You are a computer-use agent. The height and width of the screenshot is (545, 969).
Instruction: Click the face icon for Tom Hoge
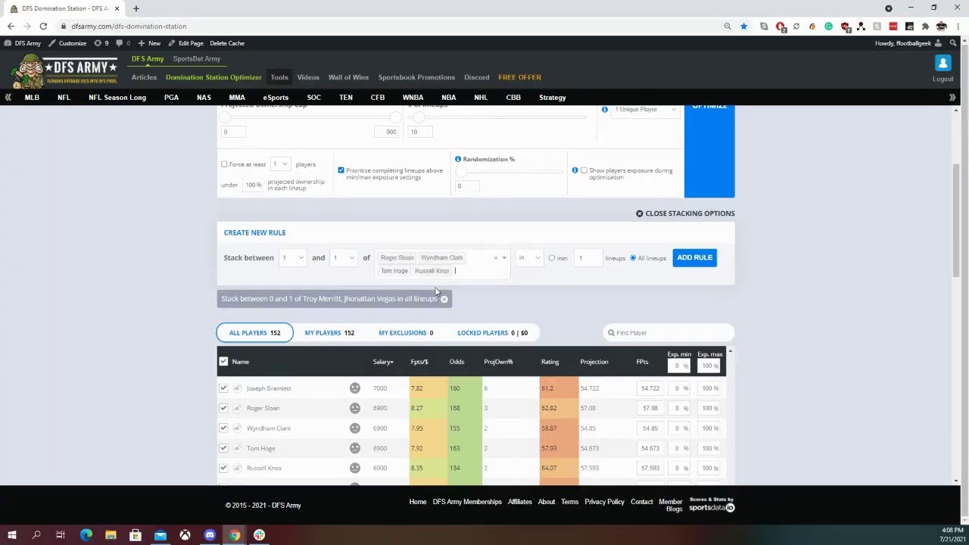click(x=355, y=448)
